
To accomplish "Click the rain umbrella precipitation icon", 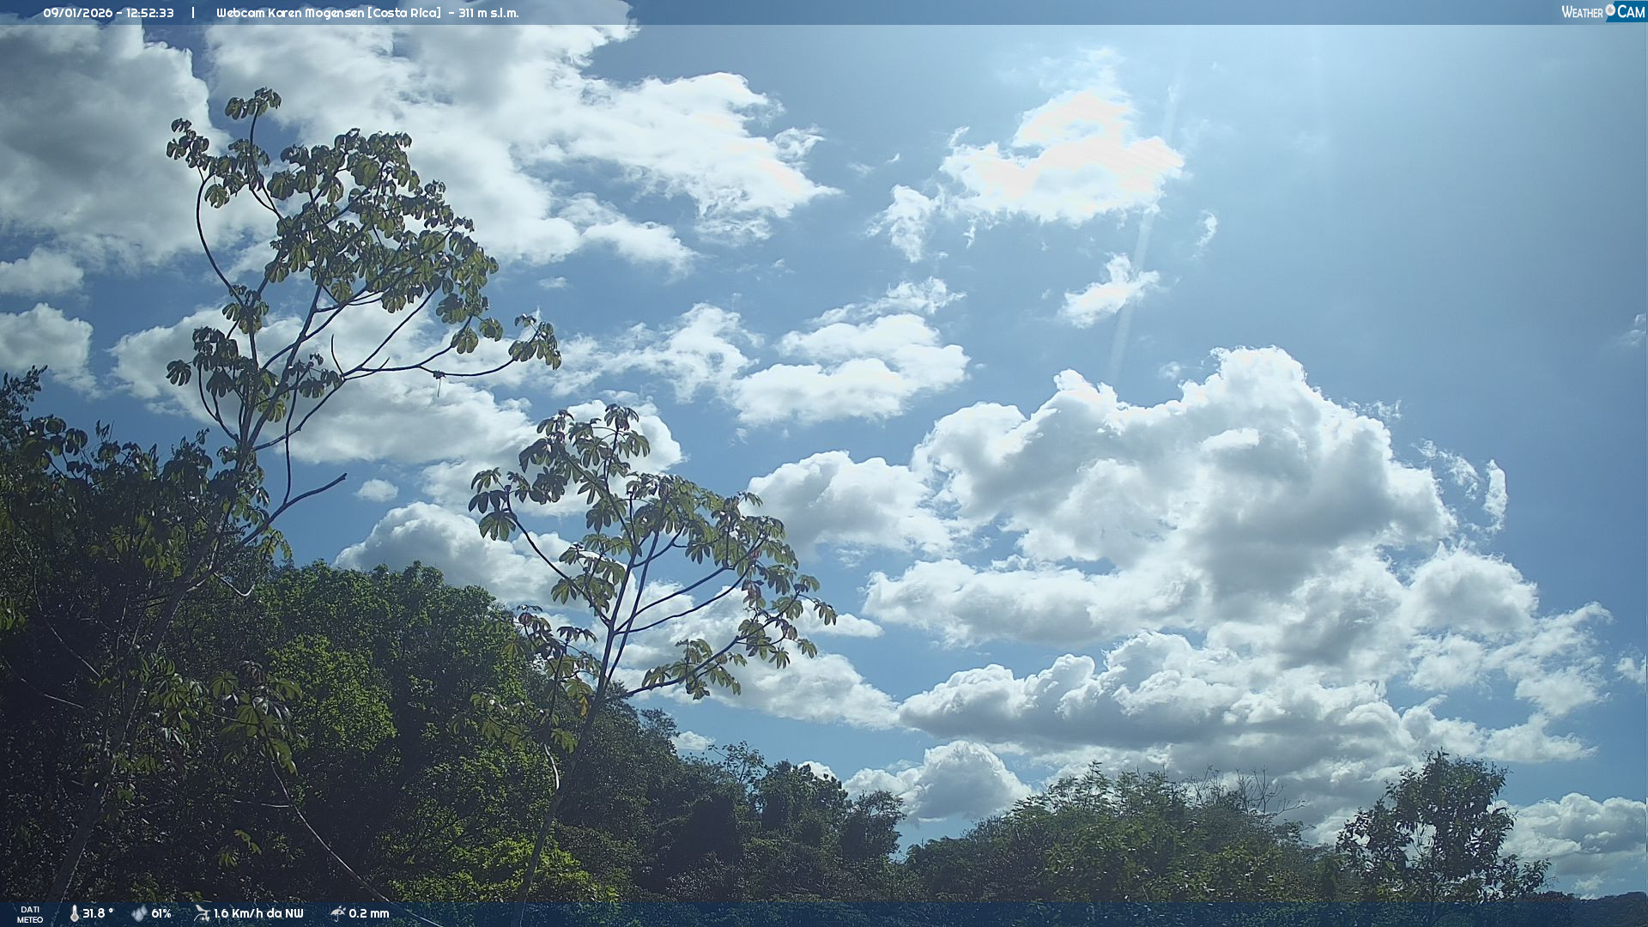I will tap(337, 913).
